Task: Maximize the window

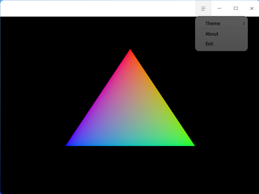Action: [236, 8]
